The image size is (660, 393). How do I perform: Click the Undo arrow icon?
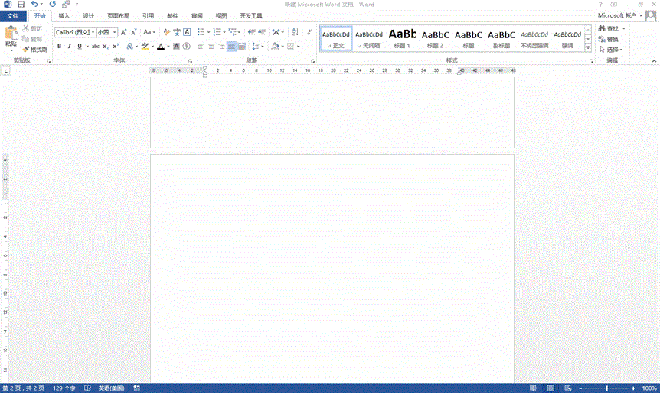tap(34, 5)
